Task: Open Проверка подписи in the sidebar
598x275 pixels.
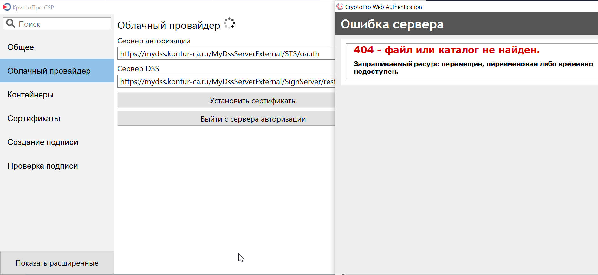Action: [43, 166]
